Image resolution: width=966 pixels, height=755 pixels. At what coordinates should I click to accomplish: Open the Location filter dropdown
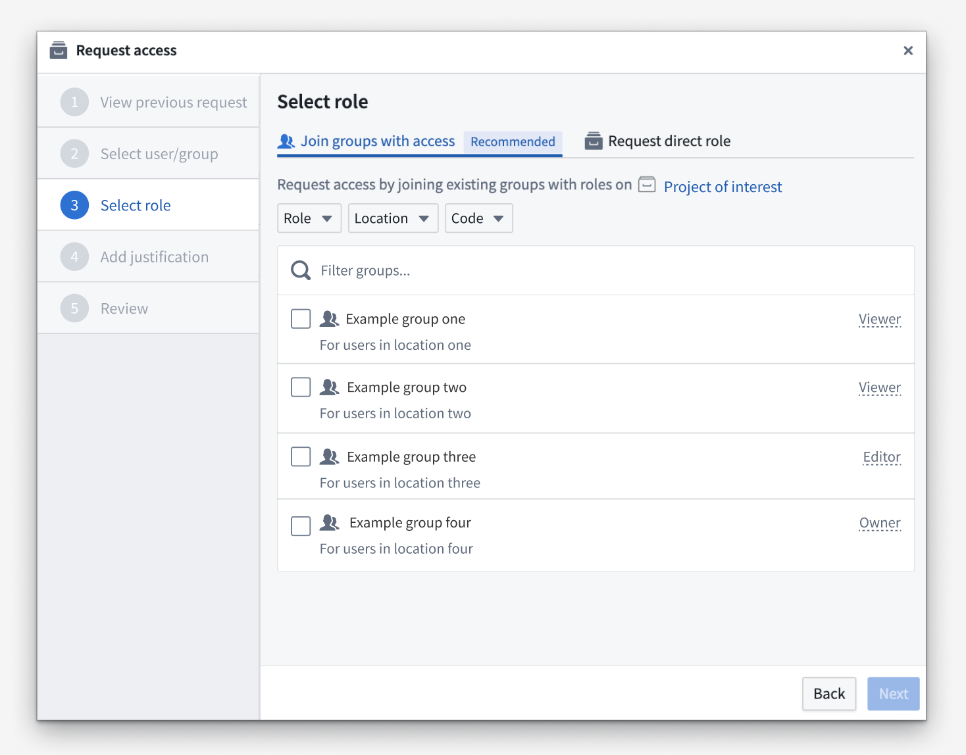[393, 218]
